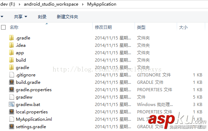This screenshot has width=208, height=131.
Task: Select the build.gradle file name
Action: (28, 82)
